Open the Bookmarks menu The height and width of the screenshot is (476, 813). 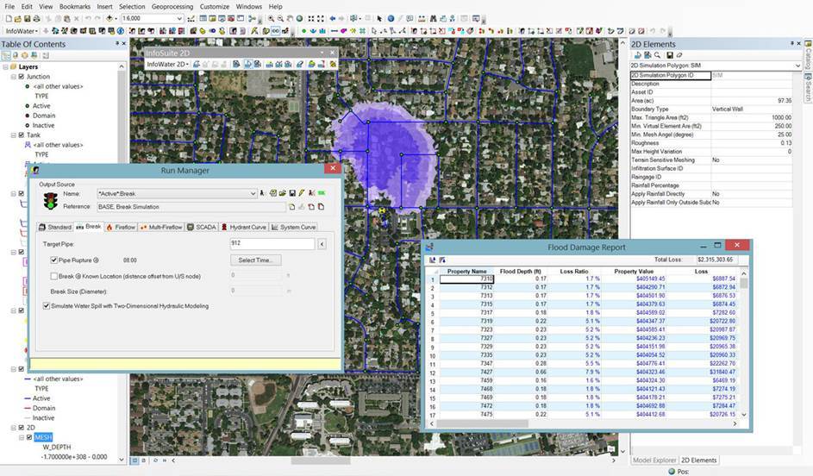click(75, 7)
